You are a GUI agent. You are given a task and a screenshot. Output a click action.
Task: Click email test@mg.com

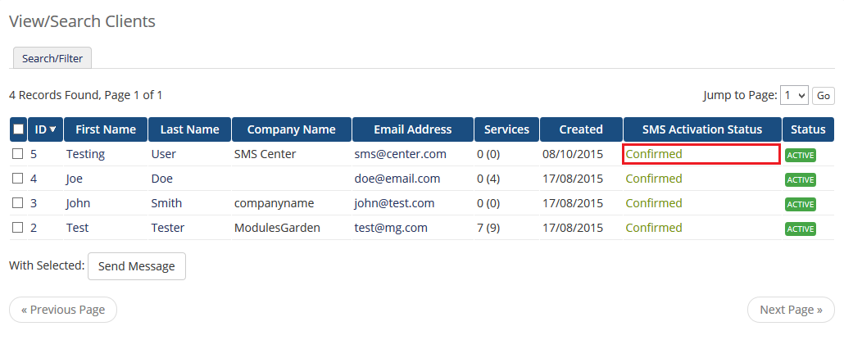coord(391,228)
